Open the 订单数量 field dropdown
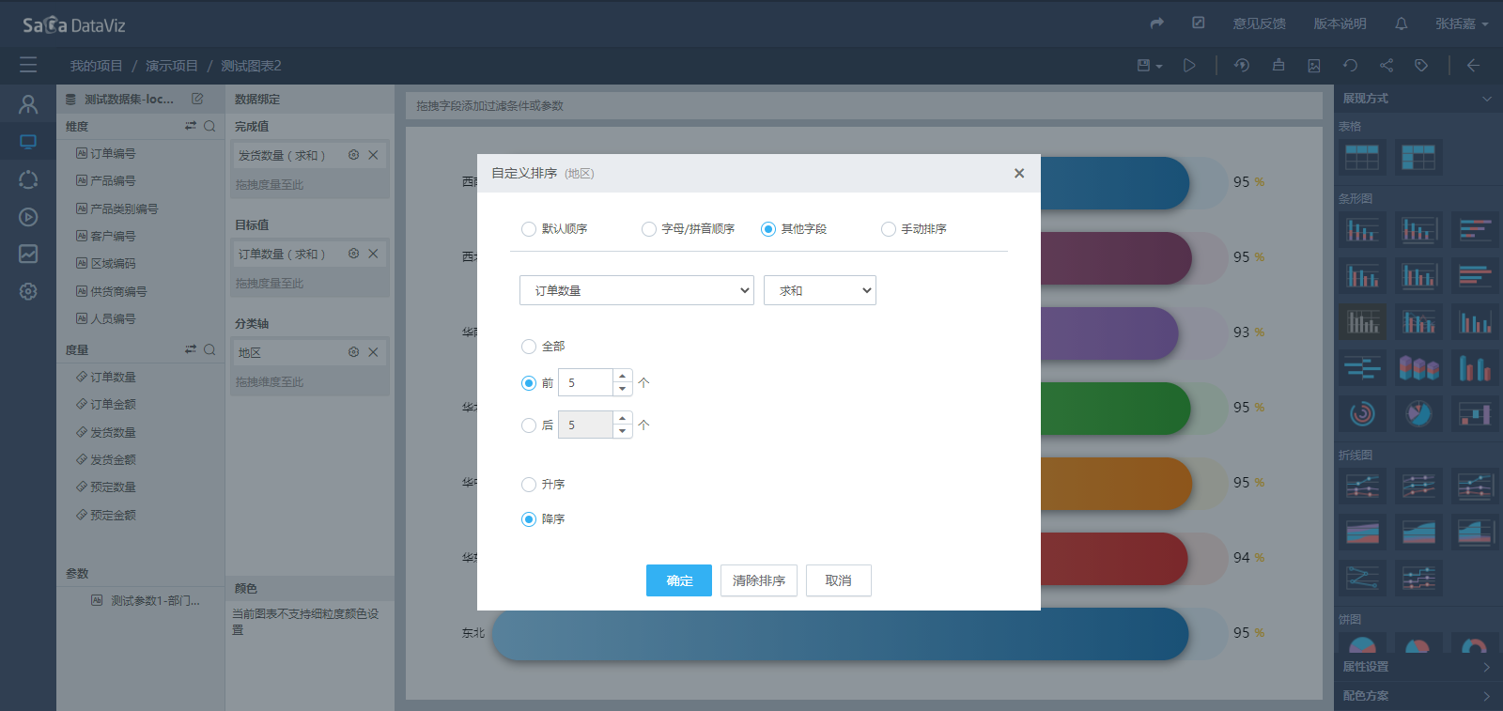 pyautogui.click(x=637, y=290)
